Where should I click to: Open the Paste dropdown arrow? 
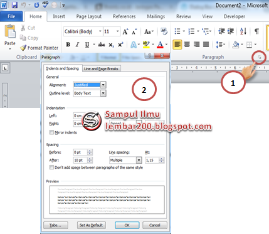(10, 49)
